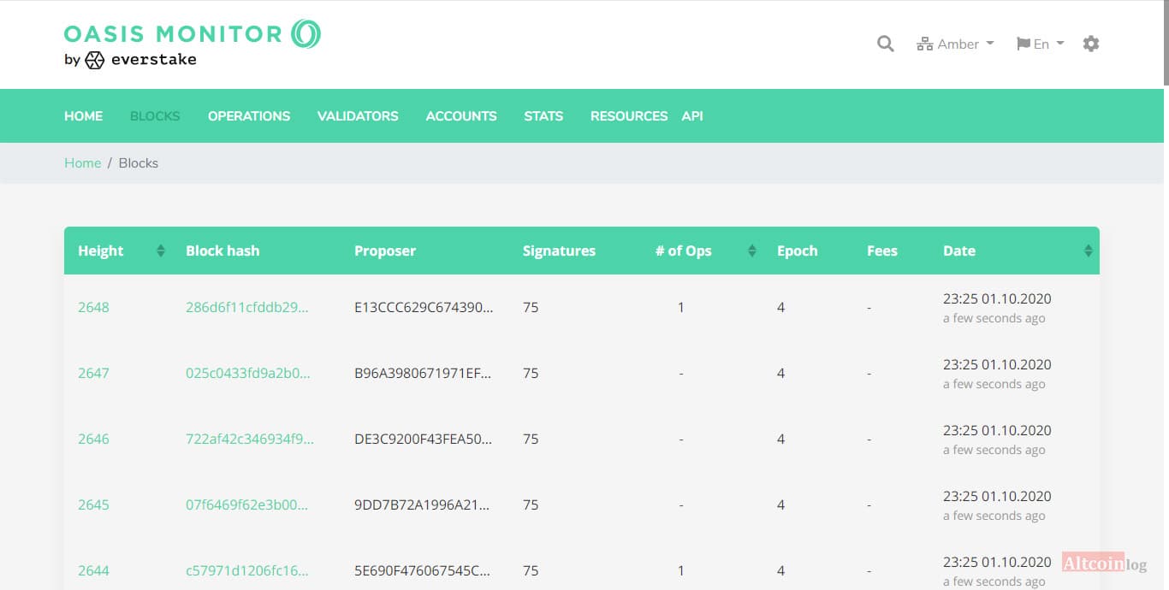Open block hash 07f6469f62e3b00... link
This screenshot has width=1169, height=590.
(246, 505)
